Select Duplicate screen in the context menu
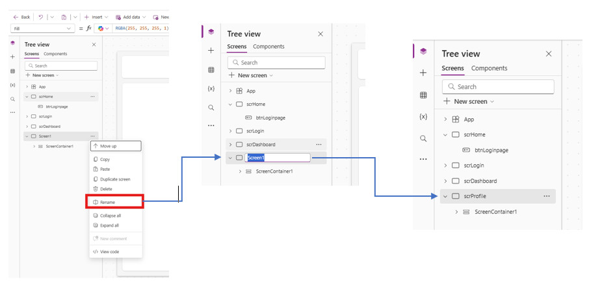Image resolution: width=589 pixels, height=287 pixels. pyautogui.click(x=115, y=179)
